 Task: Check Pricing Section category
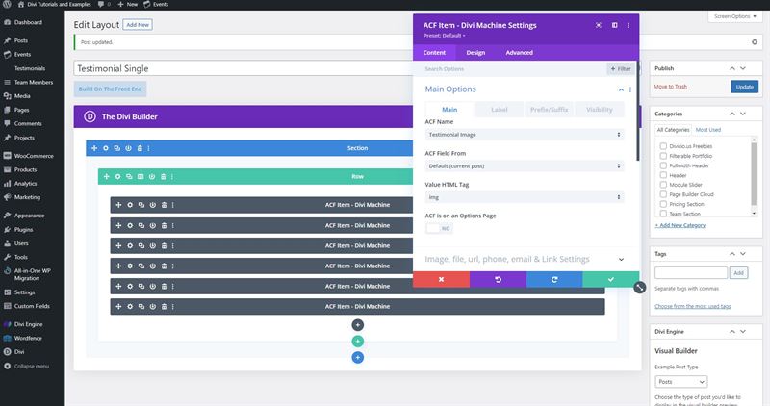pyautogui.click(x=663, y=204)
